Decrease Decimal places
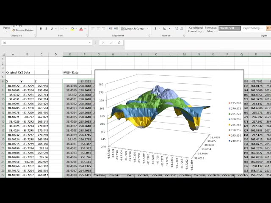This screenshot has height=203, width=271. (x=182, y=29)
